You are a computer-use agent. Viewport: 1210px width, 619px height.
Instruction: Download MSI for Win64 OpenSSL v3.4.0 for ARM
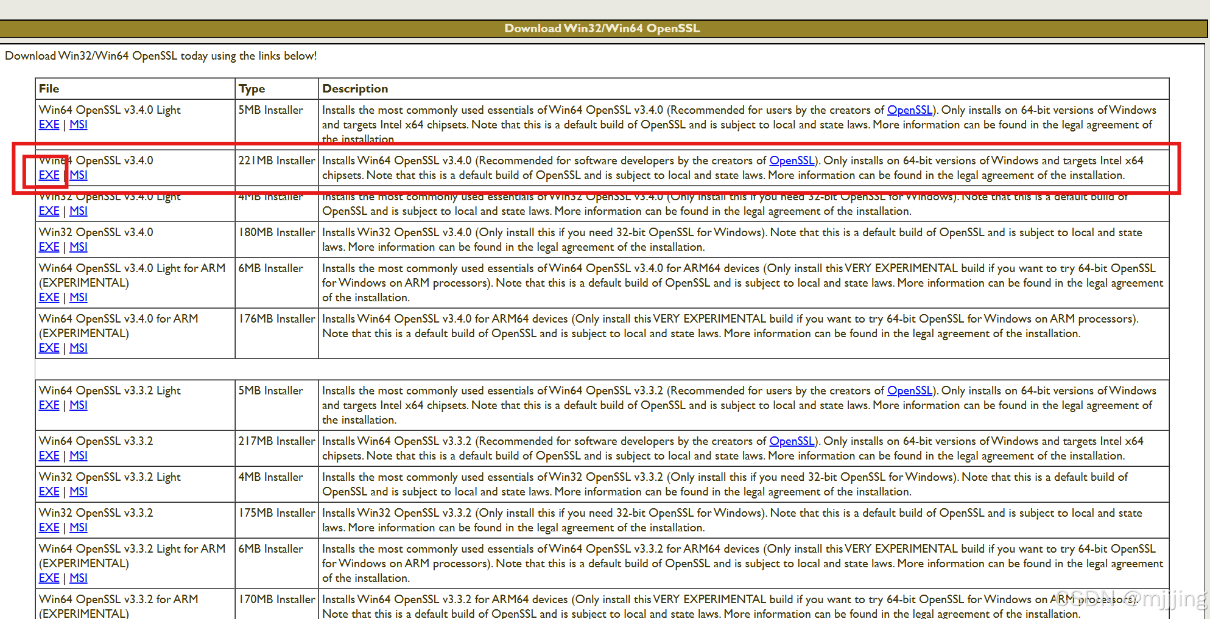point(79,348)
